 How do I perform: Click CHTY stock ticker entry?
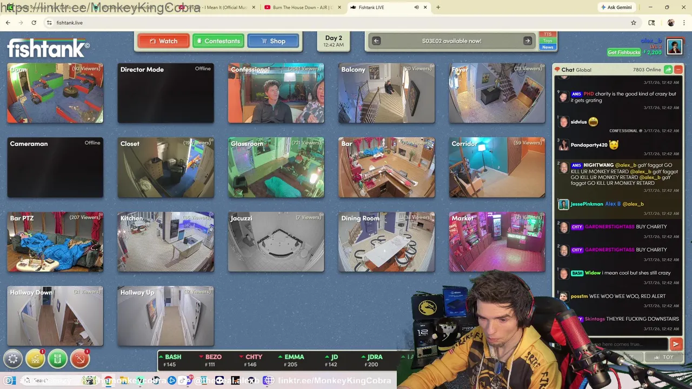tap(251, 360)
